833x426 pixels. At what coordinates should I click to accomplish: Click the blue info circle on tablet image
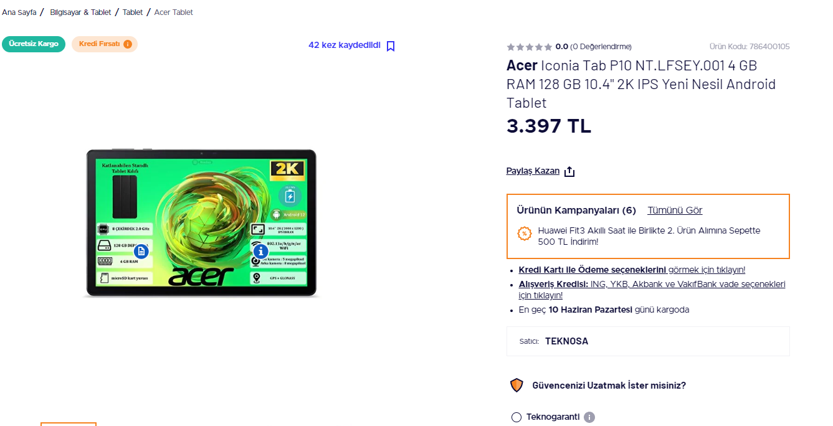click(260, 252)
